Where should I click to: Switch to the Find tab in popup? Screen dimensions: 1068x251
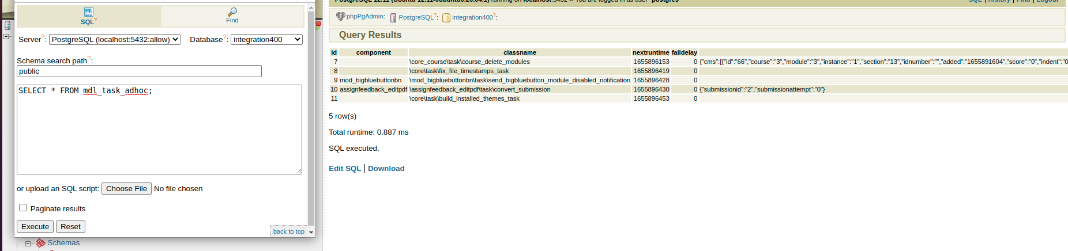pyautogui.click(x=232, y=17)
